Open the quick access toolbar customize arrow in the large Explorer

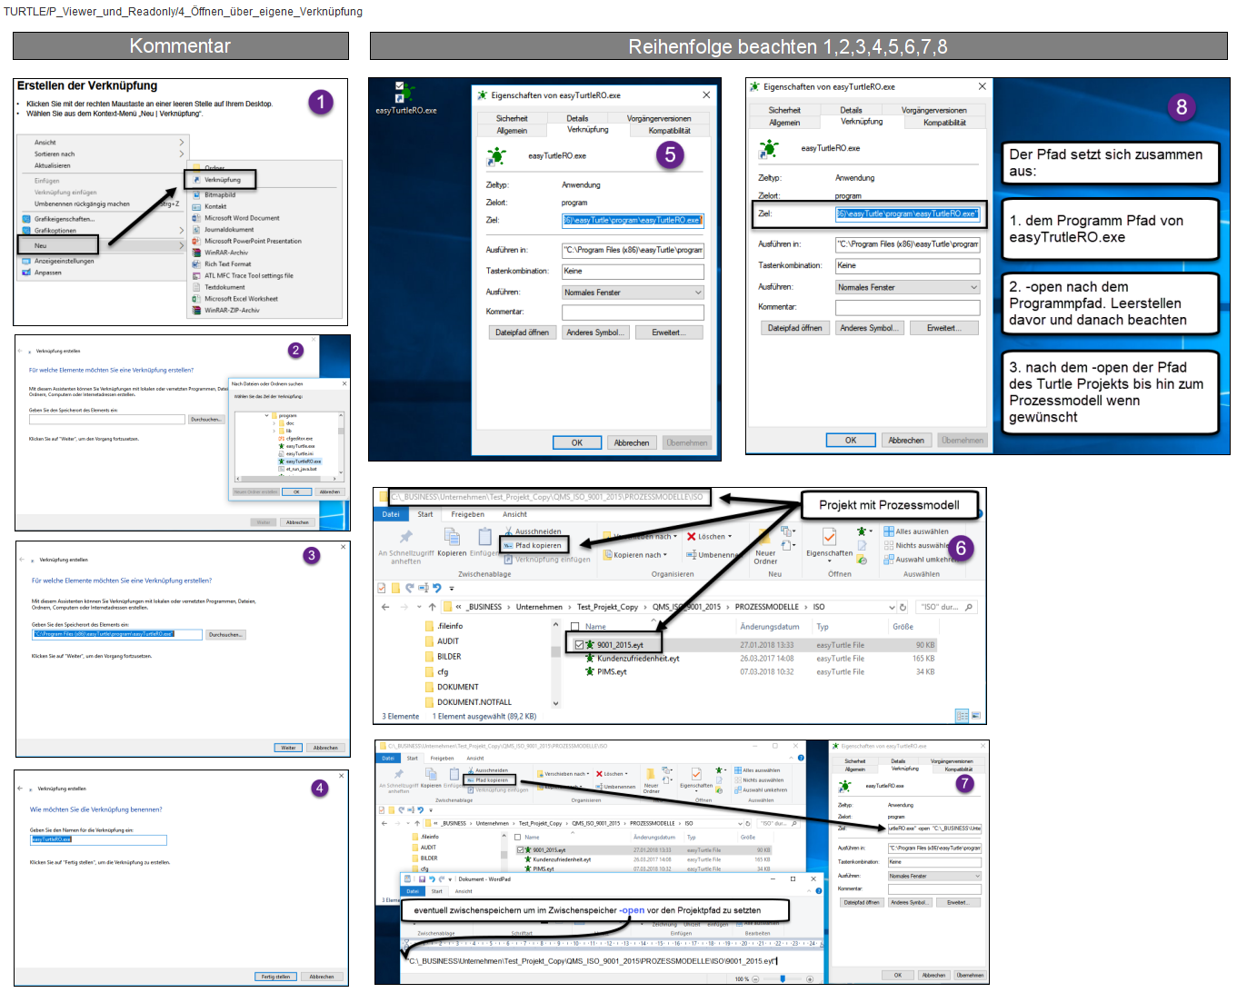tap(452, 588)
